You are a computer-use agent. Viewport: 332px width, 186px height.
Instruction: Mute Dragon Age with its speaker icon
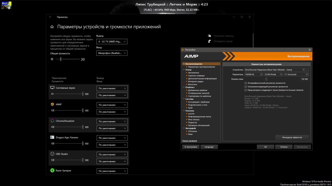click(x=53, y=144)
